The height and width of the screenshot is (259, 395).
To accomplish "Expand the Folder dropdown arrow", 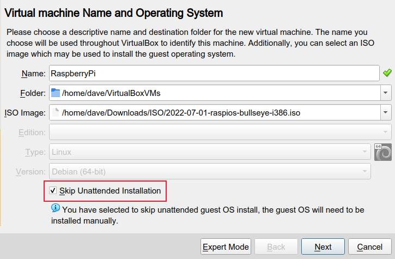I will click(x=385, y=93).
